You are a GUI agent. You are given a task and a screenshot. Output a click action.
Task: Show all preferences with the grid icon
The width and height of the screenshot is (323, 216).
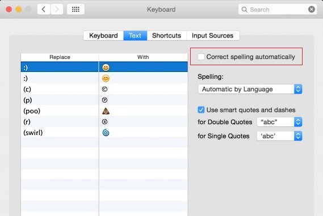coord(75,10)
